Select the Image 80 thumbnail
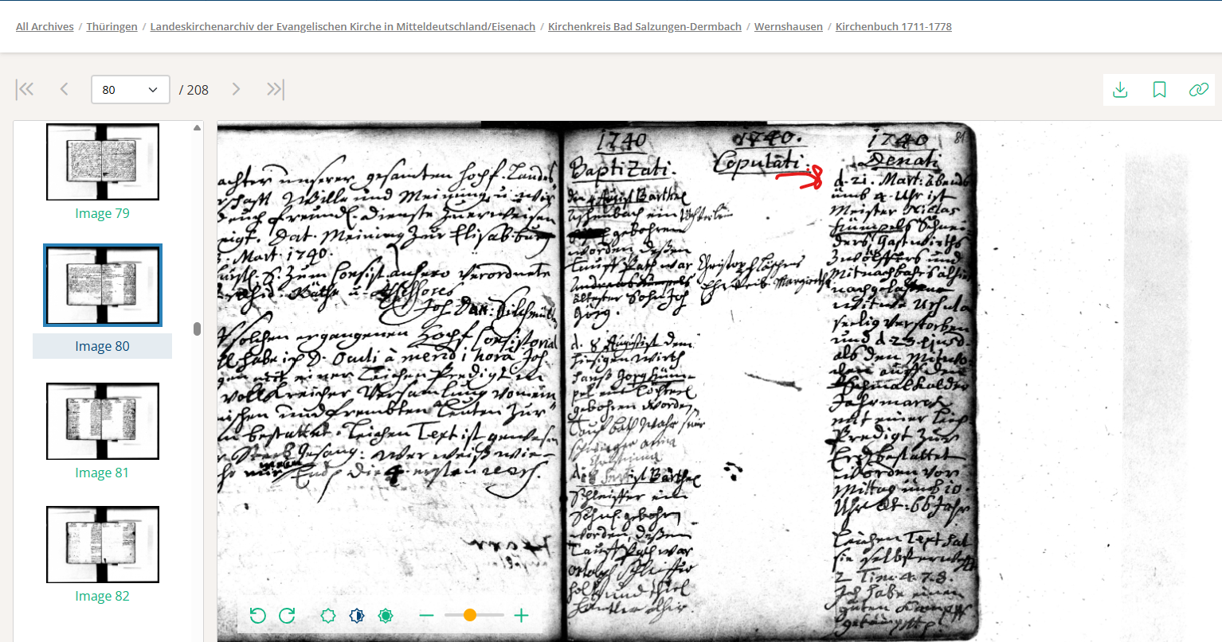This screenshot has height=642, width=1222. (x=103, y=286)
